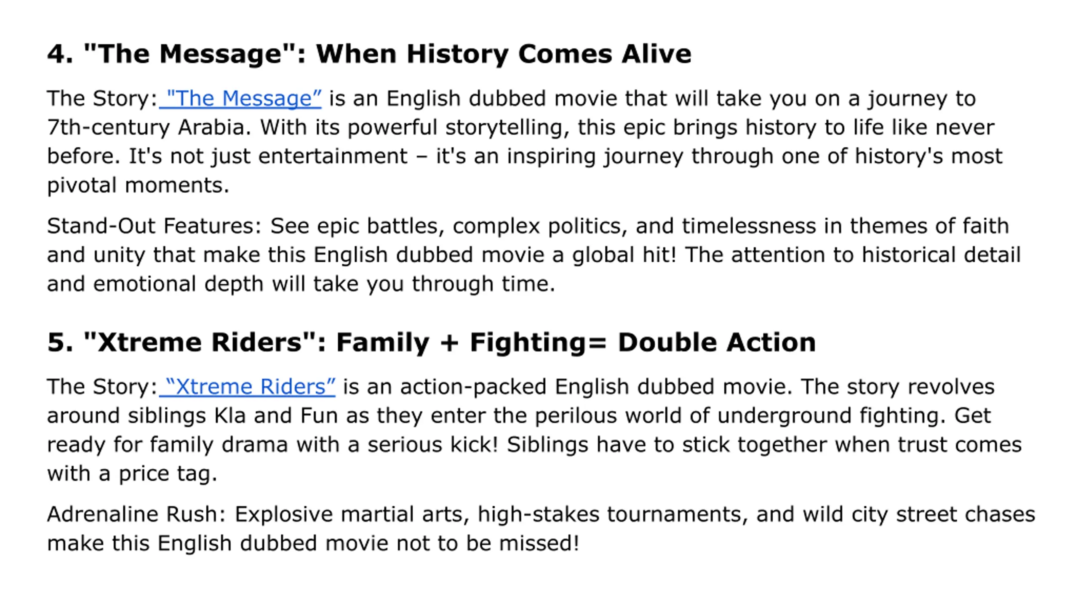The width and height of the screenshot is (1078, 606).
Task: Click the "5. Xtreme Riders" section heading
Action: coord(431,342)
